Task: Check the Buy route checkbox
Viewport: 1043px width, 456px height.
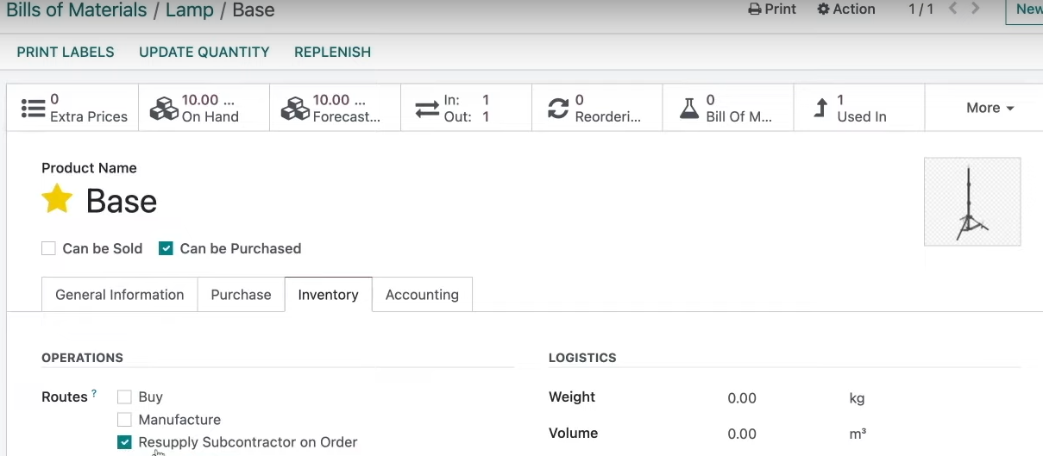Action: (x=124, y=397)
